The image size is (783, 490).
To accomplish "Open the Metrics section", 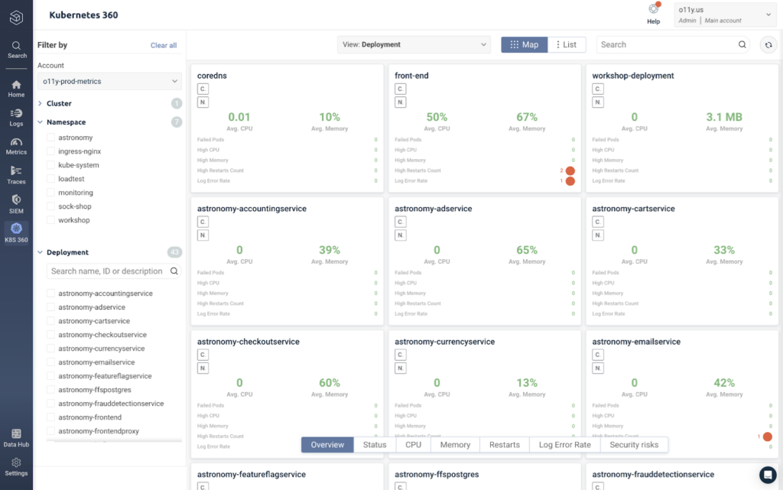I will tap(17, 146).
